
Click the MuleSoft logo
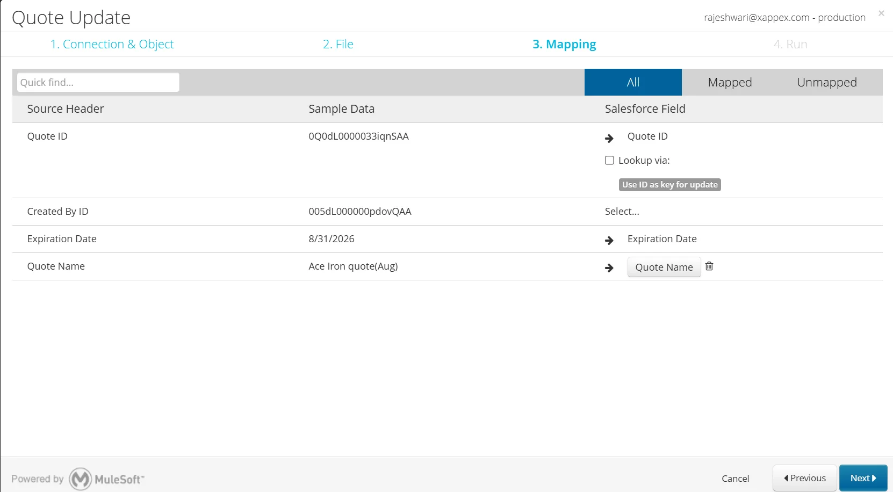click(107, 479)
